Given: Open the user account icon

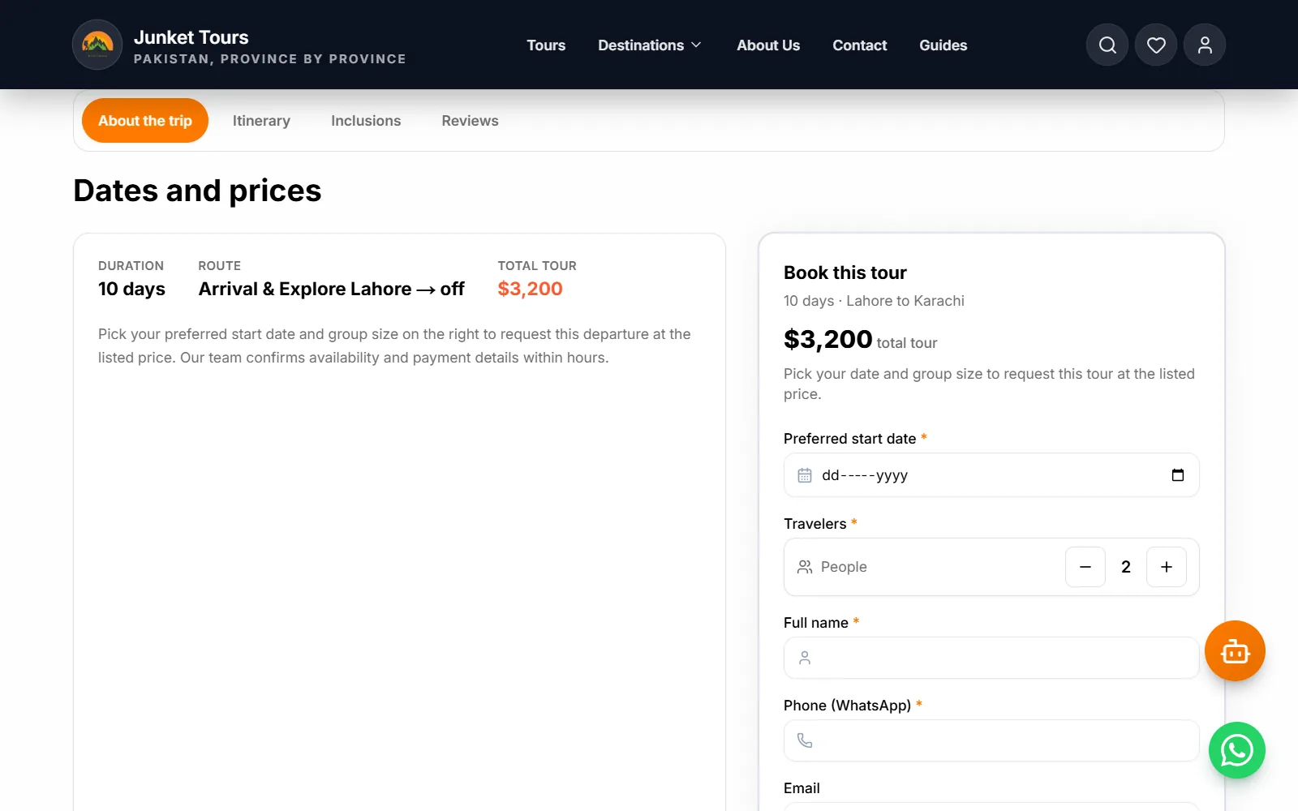Looking at the screenshot, I should [x=1205, y=45].
